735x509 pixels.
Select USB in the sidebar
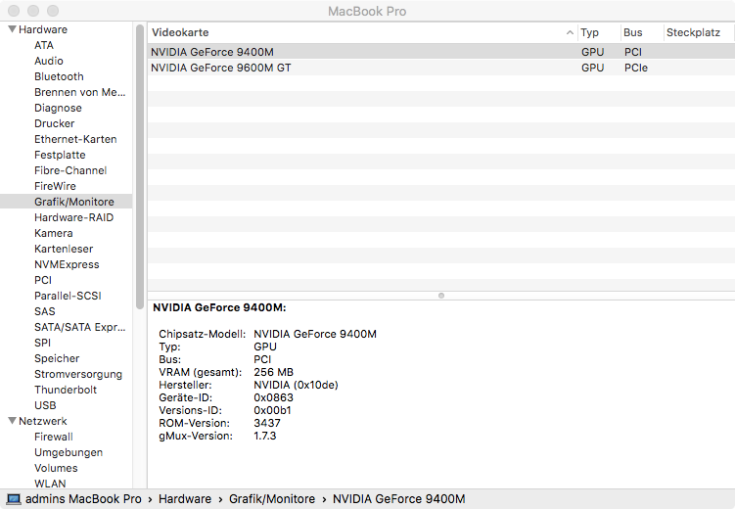tap(45, 405)
